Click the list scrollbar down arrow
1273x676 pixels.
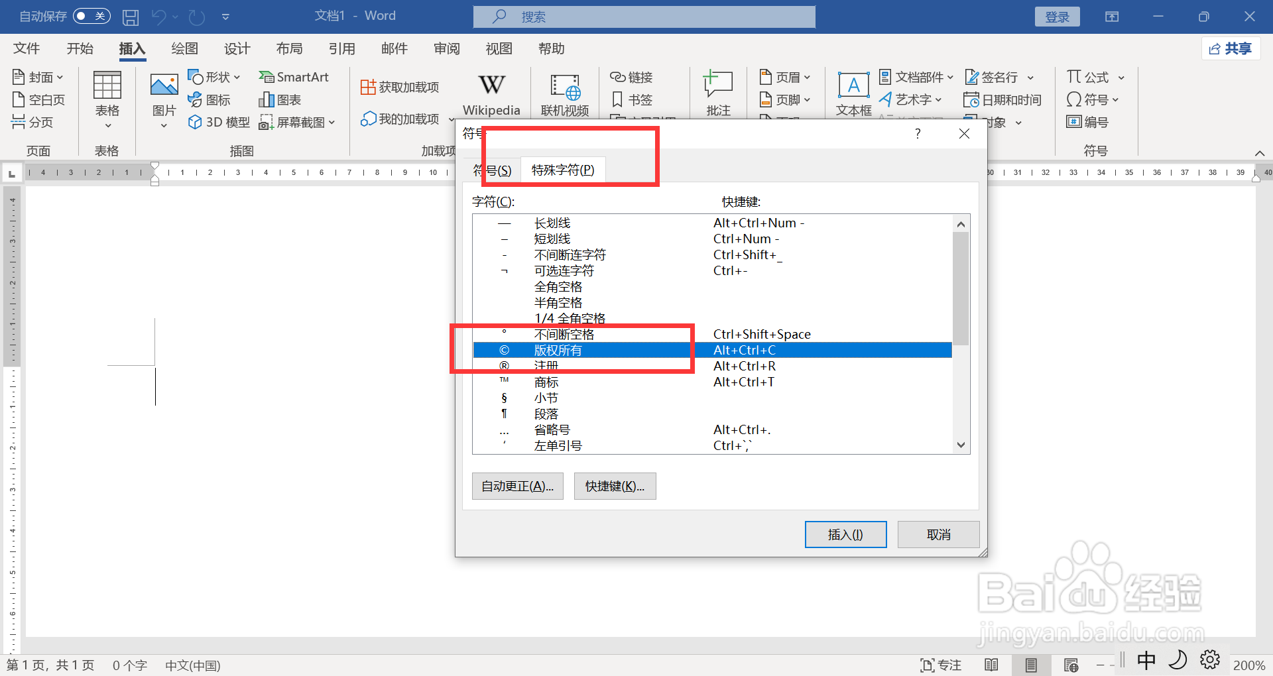pyautogui.click(x=961, y=445)
